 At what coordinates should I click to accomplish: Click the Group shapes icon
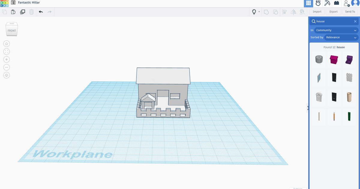[266, 12]
